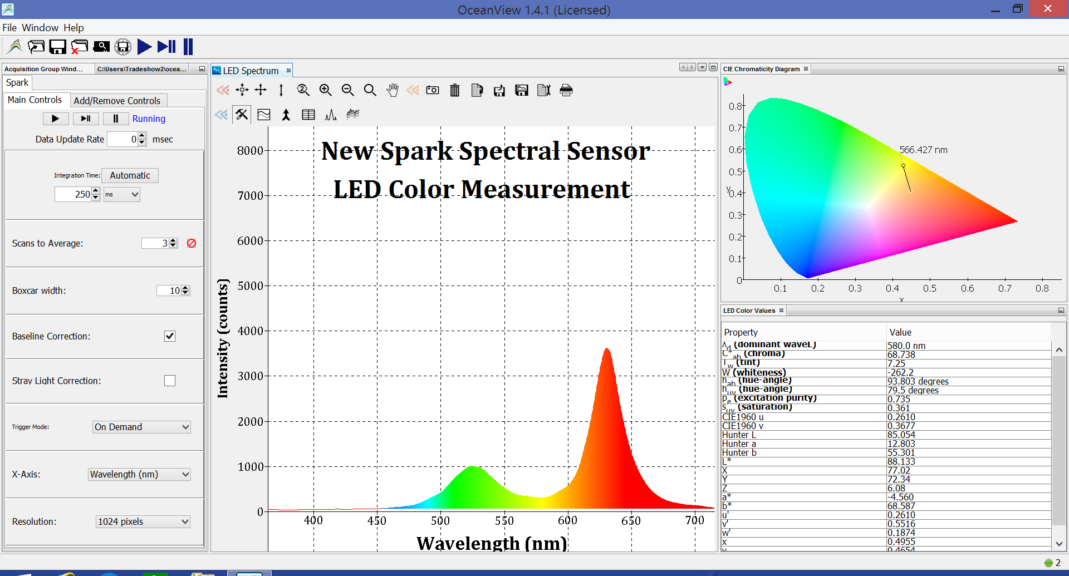
Task: Click the spectrum peaks icon
Action: click(x=331, y=115)
